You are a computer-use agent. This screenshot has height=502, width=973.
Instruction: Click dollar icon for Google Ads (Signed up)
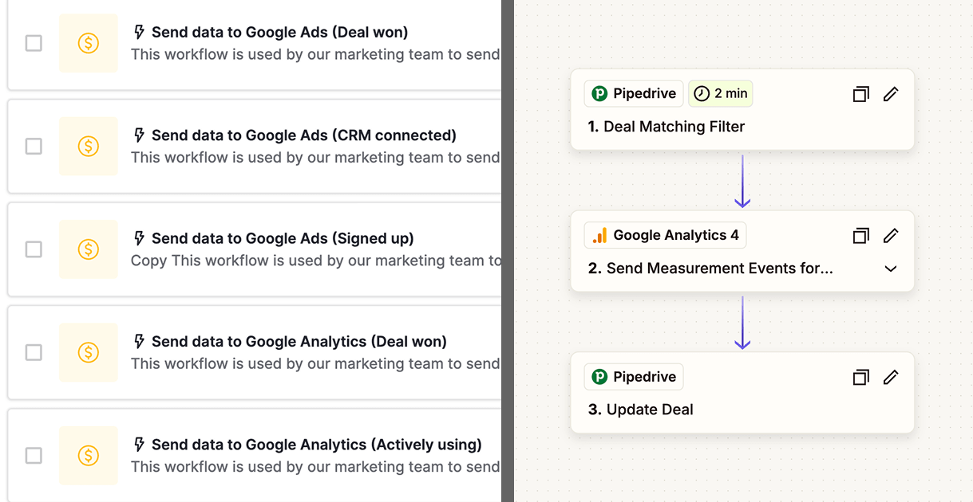tap(89, 249)
